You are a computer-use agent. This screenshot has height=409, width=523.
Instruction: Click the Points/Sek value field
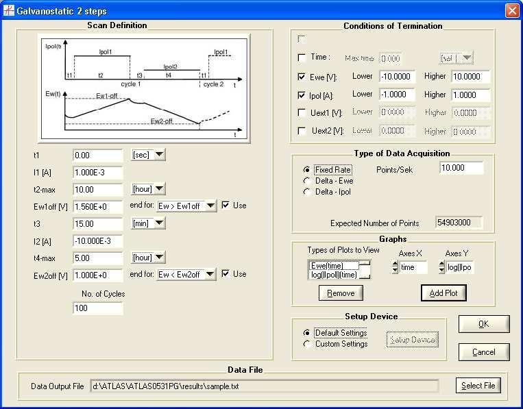(461, 168)
